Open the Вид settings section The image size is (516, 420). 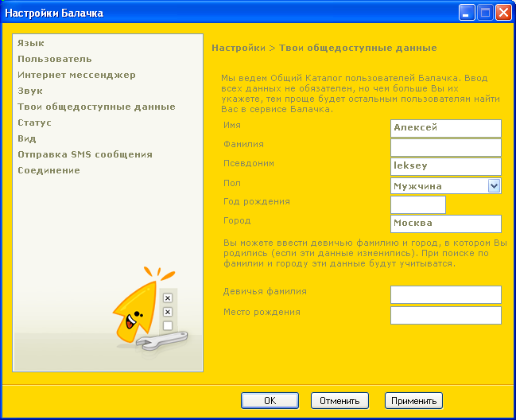point(26,138)
